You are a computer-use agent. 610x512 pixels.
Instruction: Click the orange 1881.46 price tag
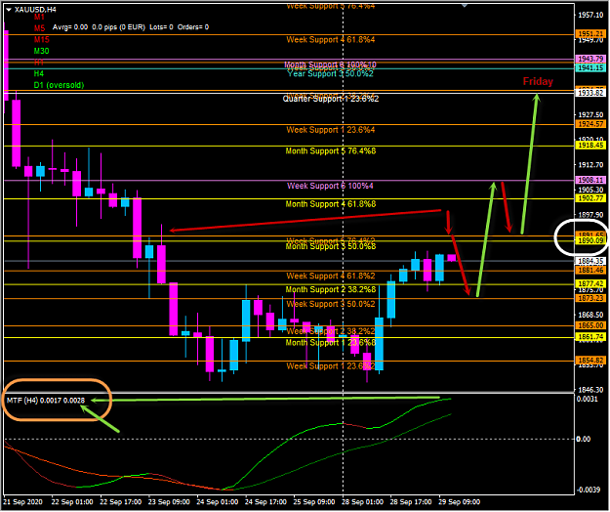click(x=590, y=271)
